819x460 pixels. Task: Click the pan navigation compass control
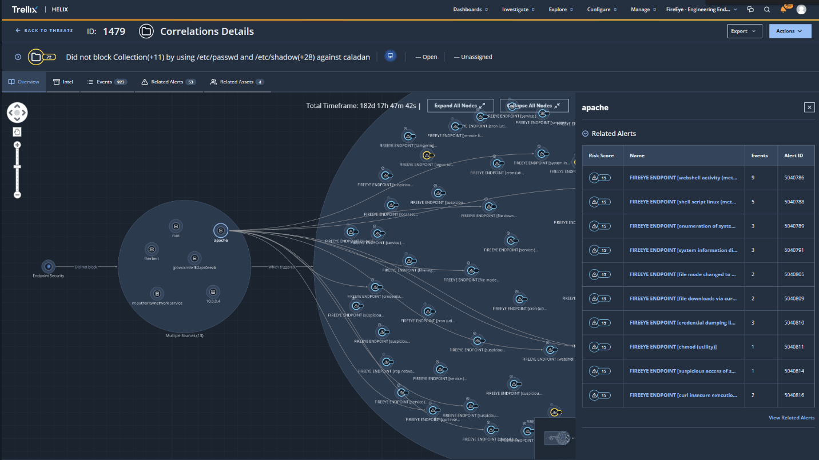(17, 113)
